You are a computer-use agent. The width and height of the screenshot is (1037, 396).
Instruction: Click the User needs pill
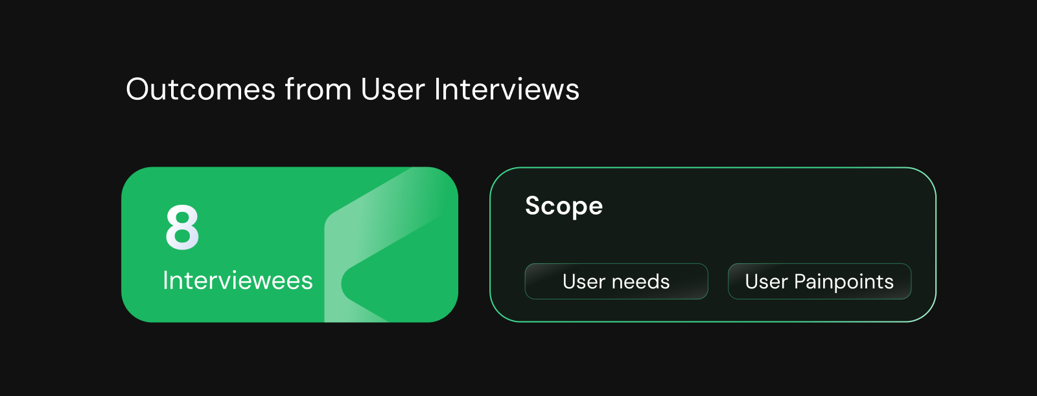[x=616, y=281]
